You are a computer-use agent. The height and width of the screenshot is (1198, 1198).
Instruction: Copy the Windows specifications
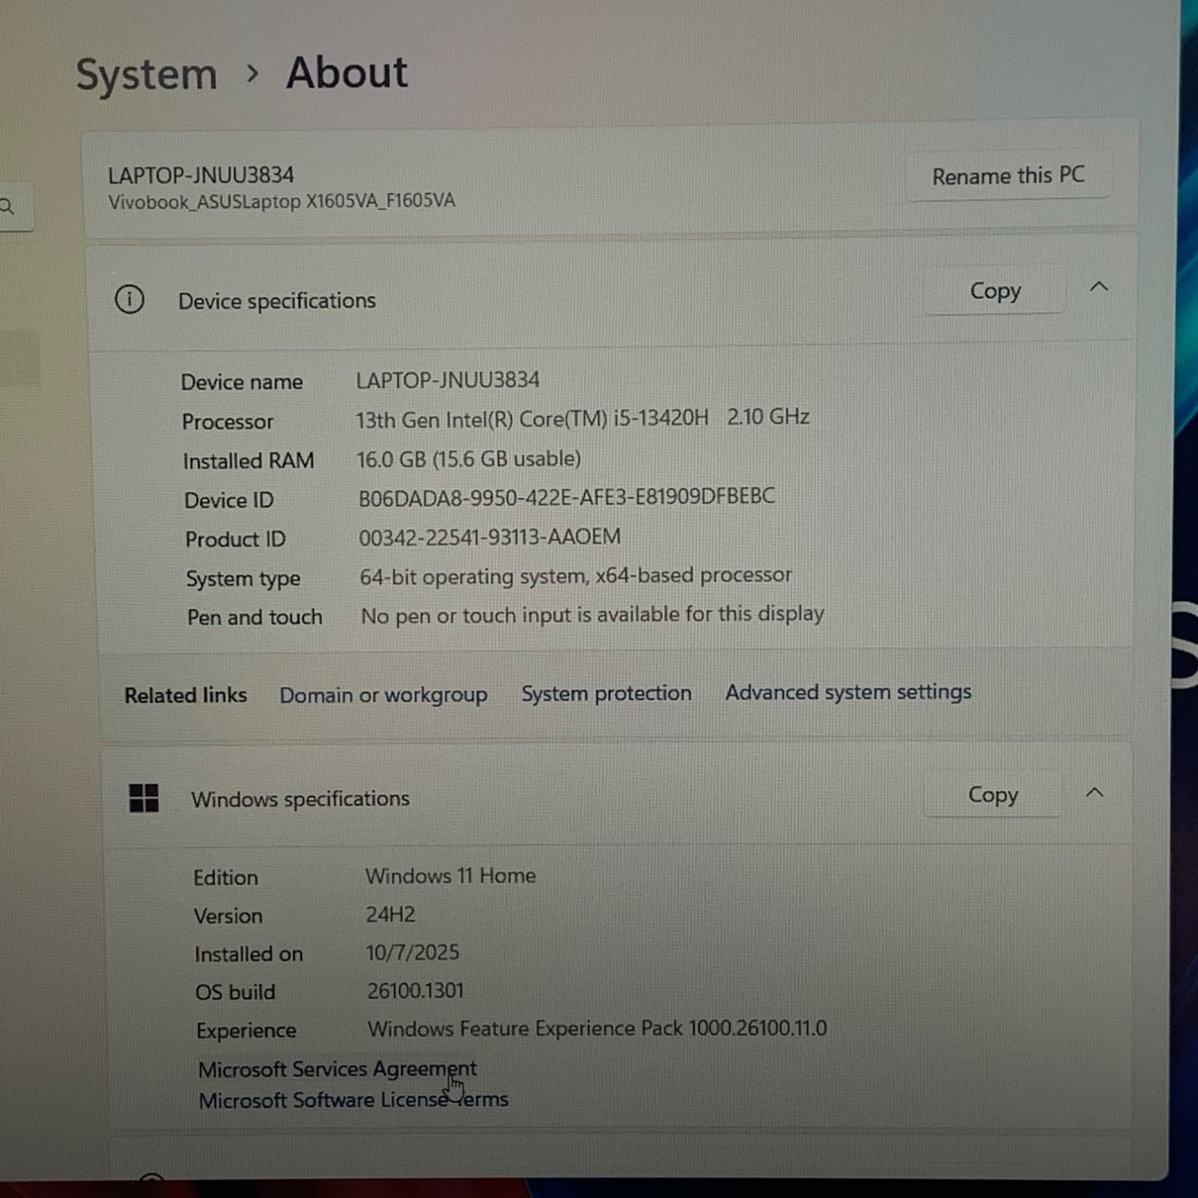pyautogui.click(x=993, y=795)
